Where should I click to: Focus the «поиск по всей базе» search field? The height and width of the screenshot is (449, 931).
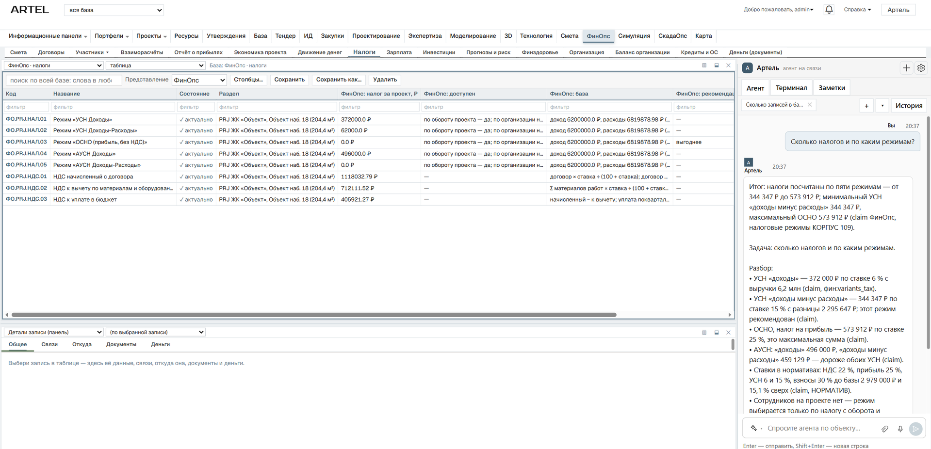tap(63, 80)
